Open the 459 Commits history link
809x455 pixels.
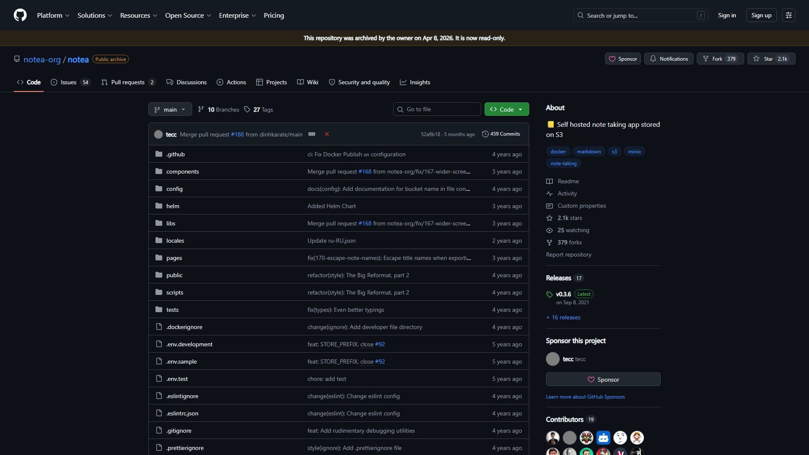pyautogui.click(x=501, y=134)
